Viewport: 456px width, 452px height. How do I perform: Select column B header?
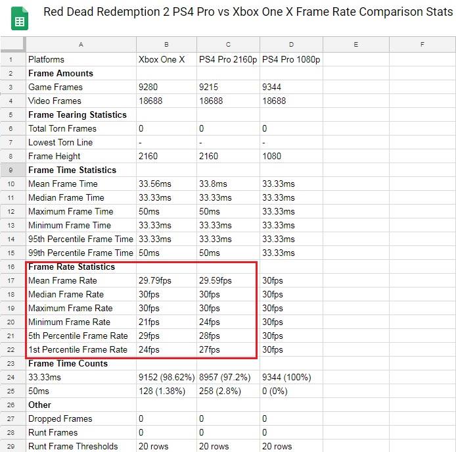(x=166, y=45)
